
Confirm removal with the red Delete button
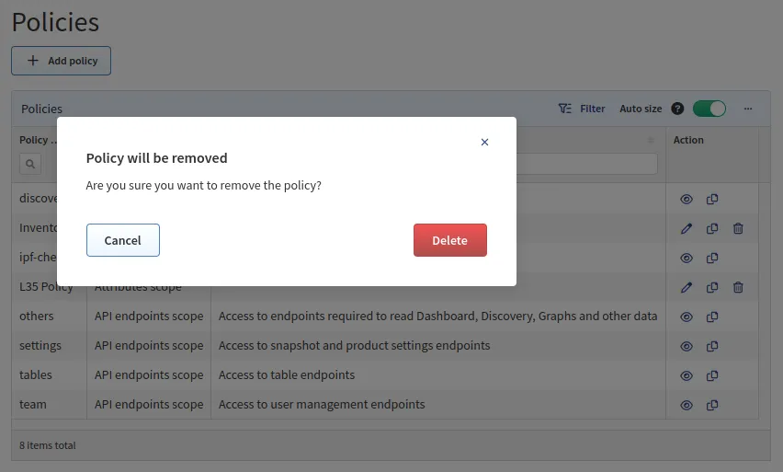[449, 240]
